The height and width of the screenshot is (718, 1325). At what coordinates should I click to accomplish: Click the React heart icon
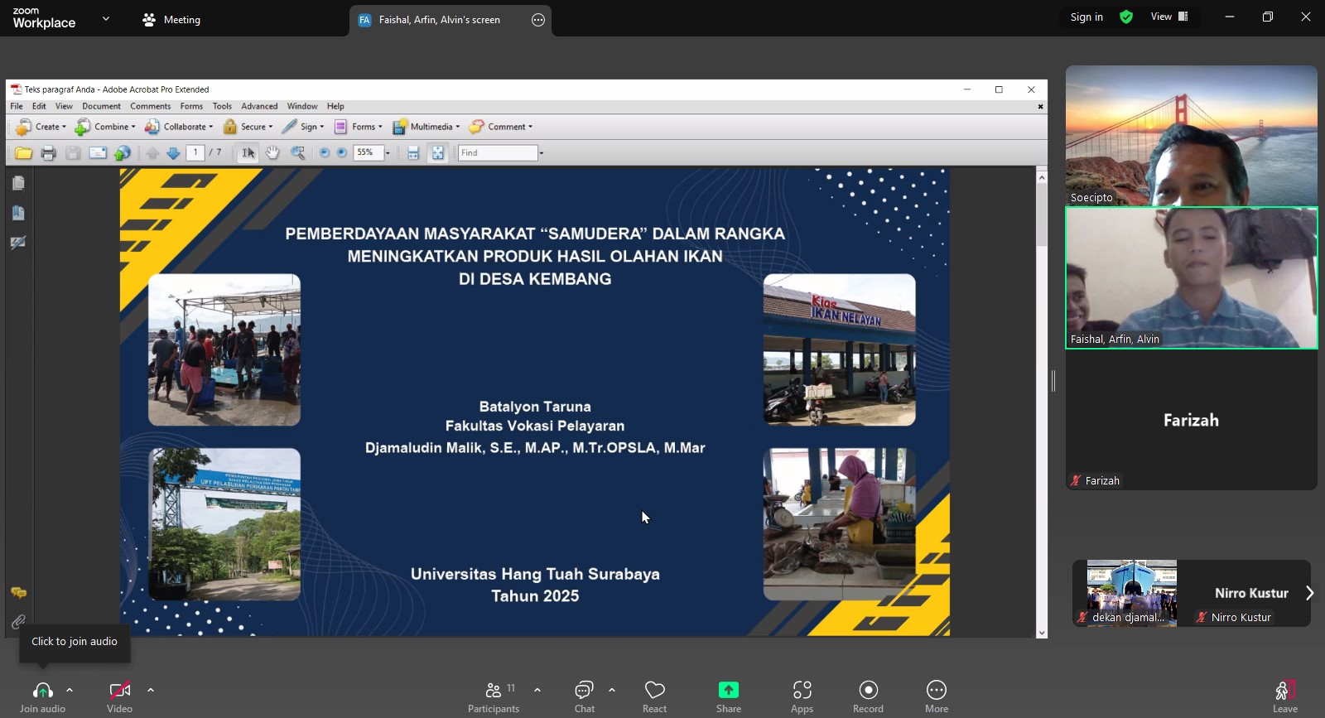click(x=654, y=696)
